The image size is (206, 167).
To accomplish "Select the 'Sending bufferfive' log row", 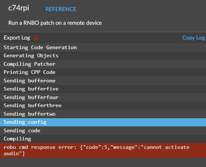I will [103, 89].
